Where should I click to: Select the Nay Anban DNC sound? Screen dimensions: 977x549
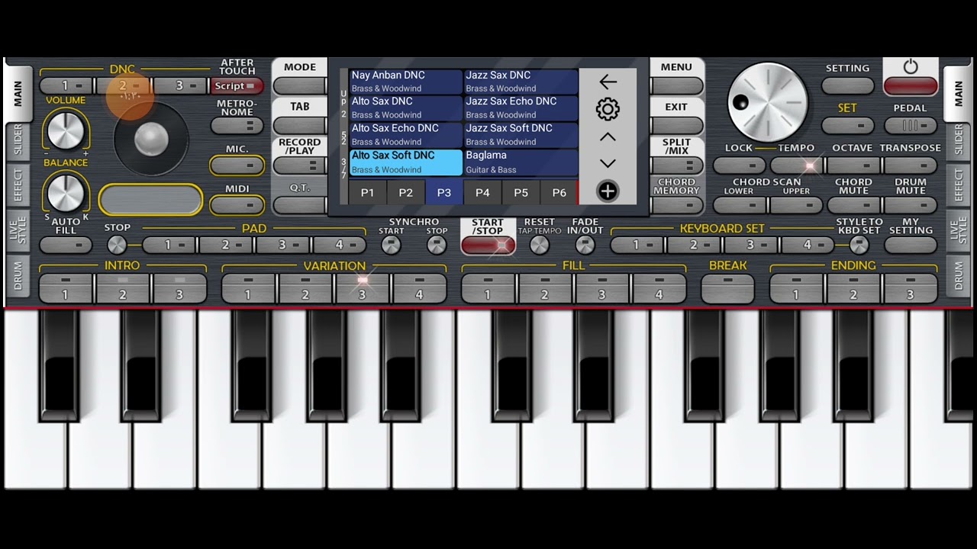pos(405,82)
